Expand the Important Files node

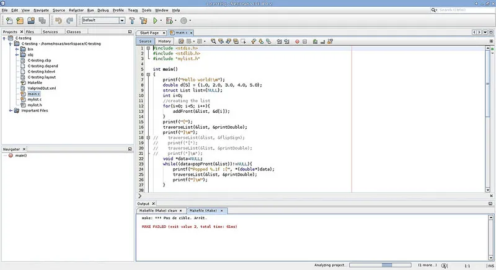[x=11, y=111]
